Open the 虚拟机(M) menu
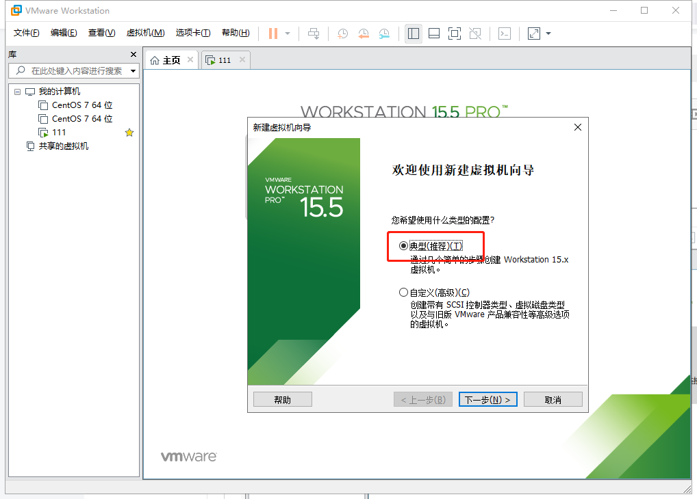Image resolution: width=697 pixels, height=499 pixels. 145,33
